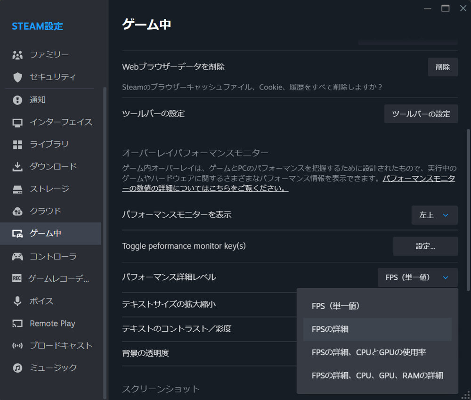471x400 pixels.
Task: Open the コントローラ settings tab
Action: pyautogui.click(x=50, y=257)
